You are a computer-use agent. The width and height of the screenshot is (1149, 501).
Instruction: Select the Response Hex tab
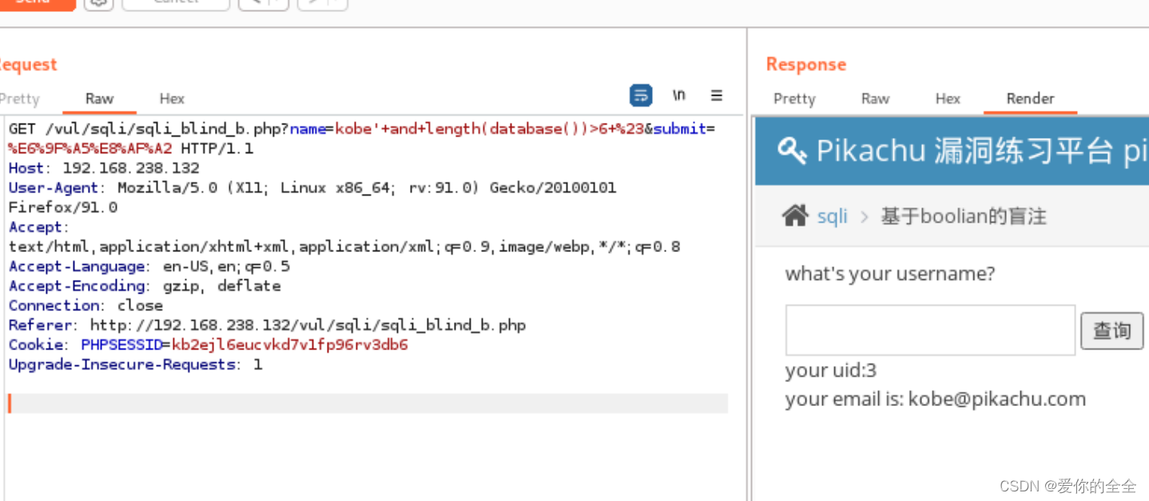(948, 99)
